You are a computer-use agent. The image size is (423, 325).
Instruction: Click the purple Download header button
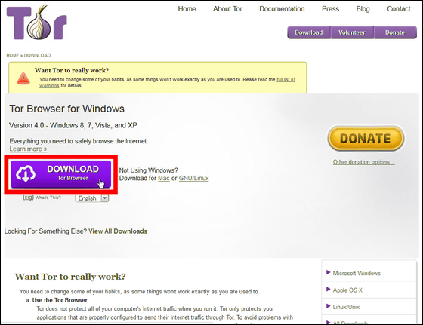coord(309,32)
